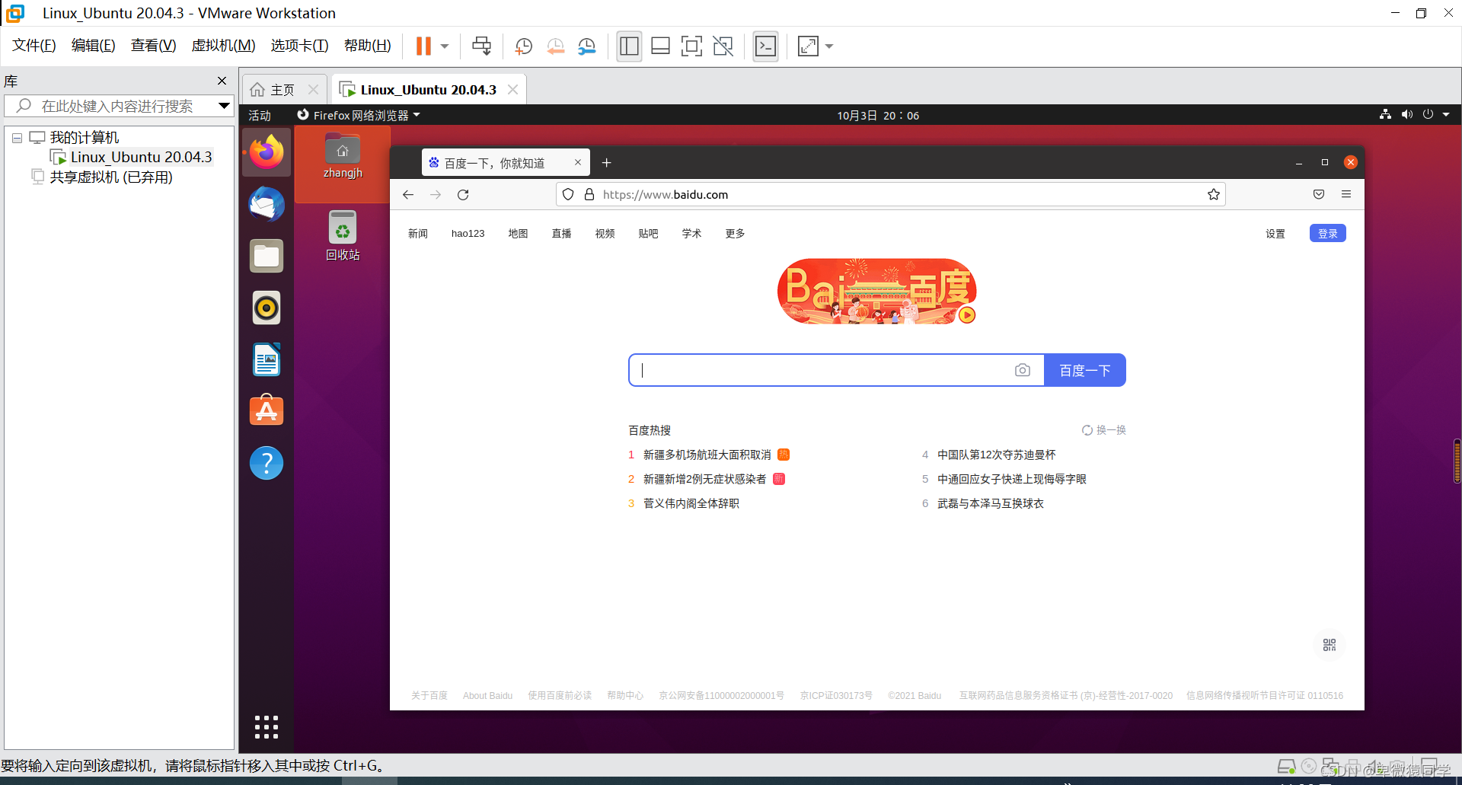
Task: Open the 编辑(E) menu
Action: tap(93, 46)
